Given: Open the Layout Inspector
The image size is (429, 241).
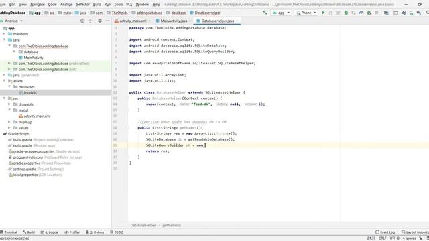Looking at the screenshot, I should click(x=415, y=232).
